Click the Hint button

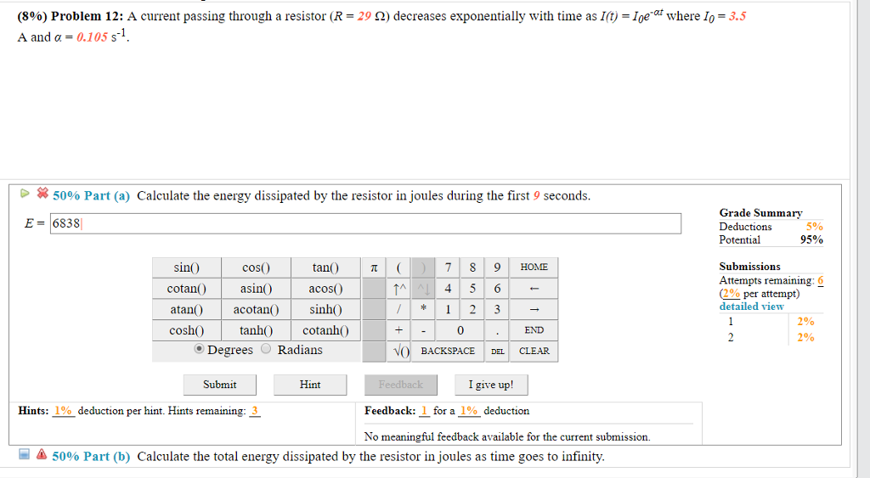(310, 385)
